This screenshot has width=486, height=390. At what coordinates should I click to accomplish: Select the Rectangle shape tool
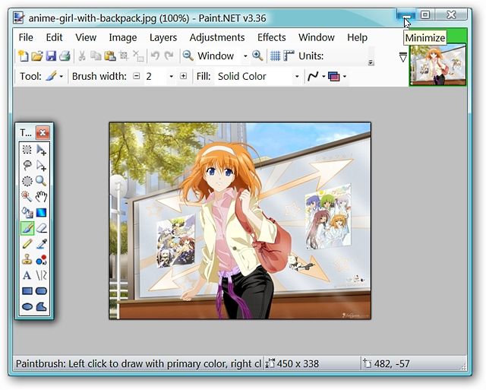27,291
